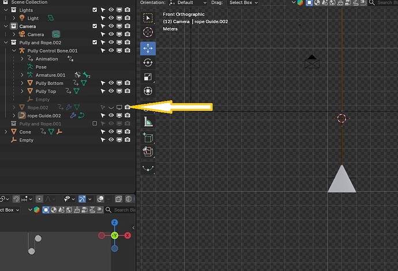Click the wrench modifier icon on rope Guide.002
The image size is (398, 271).
click(73, 116)
